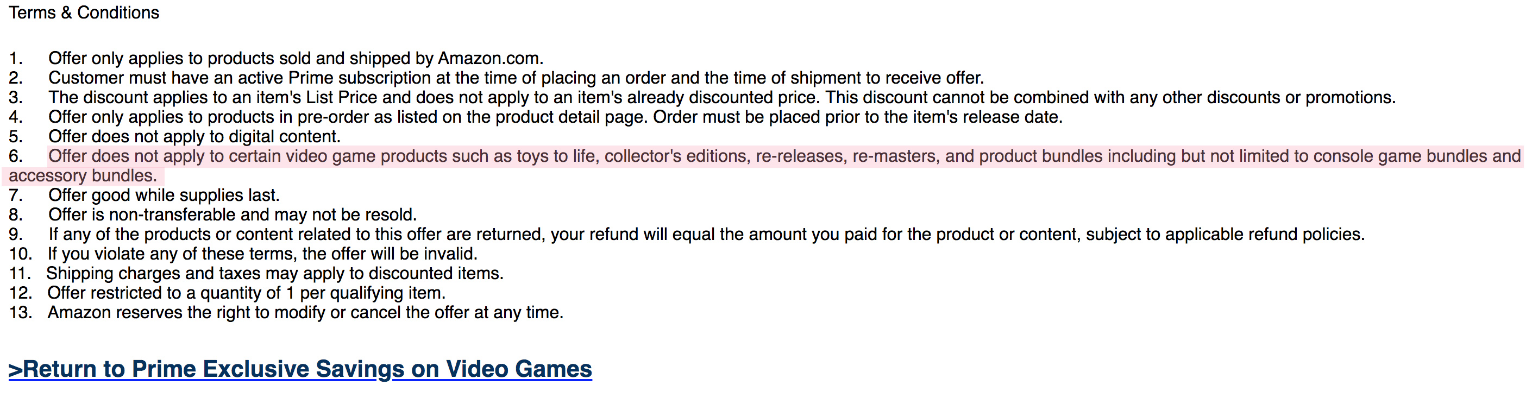The image size is (1532, 404).
Task: Select term 7 'Offer good while supplies last'
Action: coord(164,195)
